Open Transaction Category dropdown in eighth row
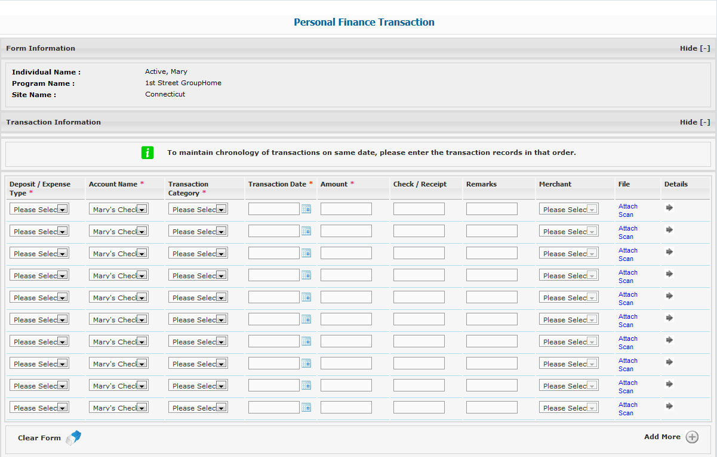Viewport: 717px width, 457px height. 198,363
